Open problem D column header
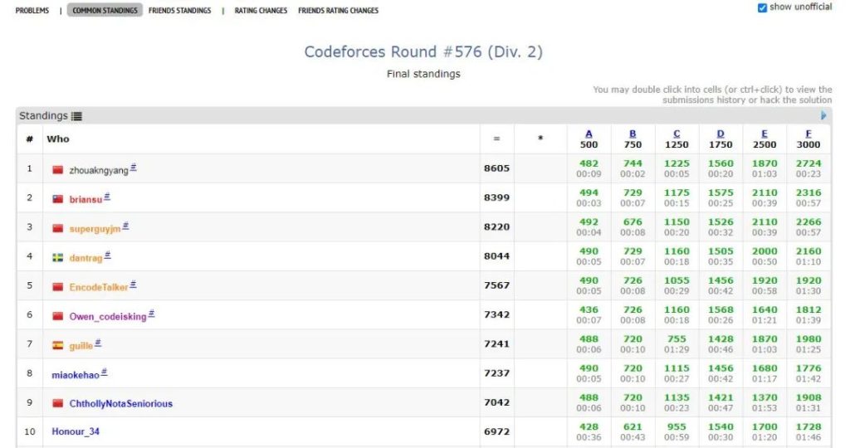Viewport: 850px width, 448px height. (x=721, y=134)
